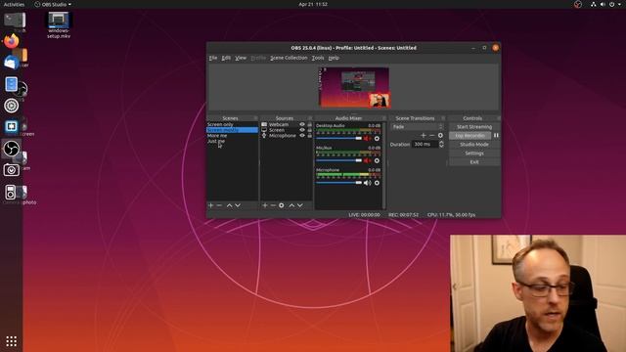Pop out the Scene Transitions dock panel
Image resolution: width=626 pixels, height=352 pixels.
click(443, 118)
